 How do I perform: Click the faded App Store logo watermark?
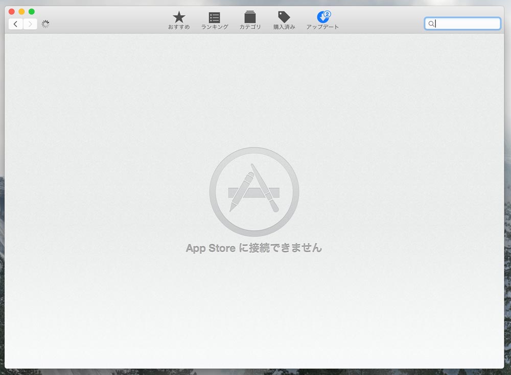click(253, 191)
